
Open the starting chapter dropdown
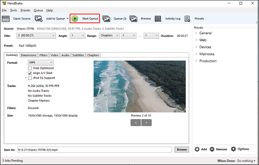[129, 36]
